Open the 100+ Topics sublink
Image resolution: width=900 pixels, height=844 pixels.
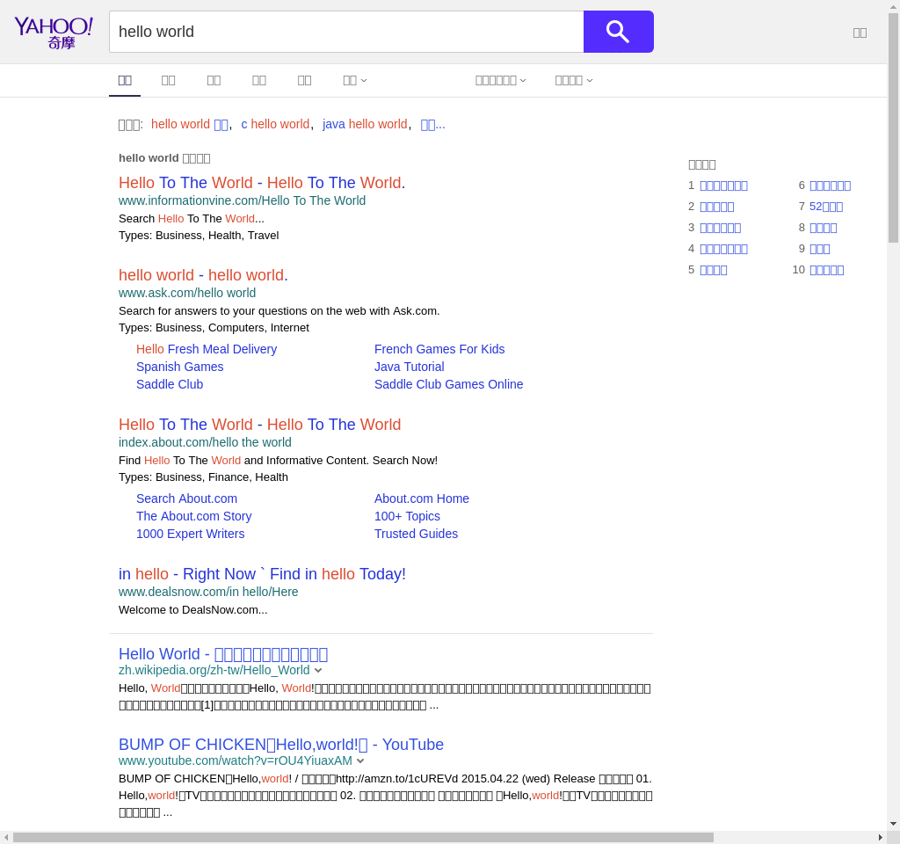coord(408,516)
